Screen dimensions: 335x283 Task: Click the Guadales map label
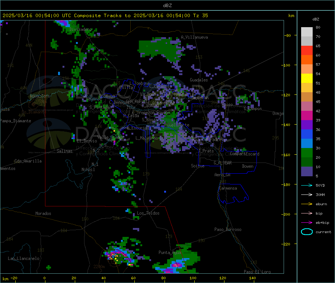[x=199, y=80]
